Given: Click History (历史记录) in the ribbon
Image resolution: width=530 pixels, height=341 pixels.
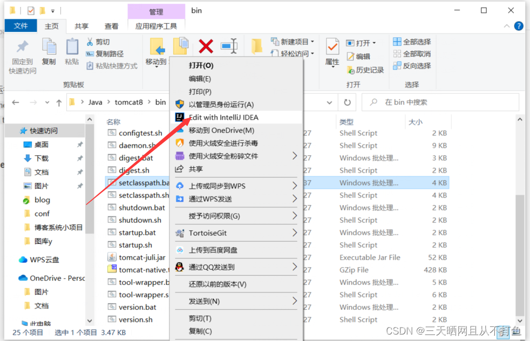Looking at the screenshot, I should [365, 70].
